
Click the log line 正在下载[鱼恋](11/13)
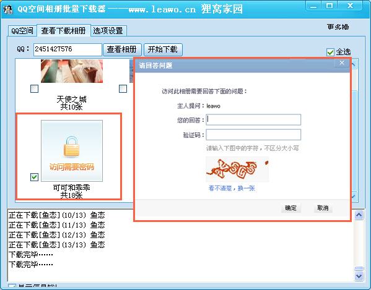click(x=57, y=225)
